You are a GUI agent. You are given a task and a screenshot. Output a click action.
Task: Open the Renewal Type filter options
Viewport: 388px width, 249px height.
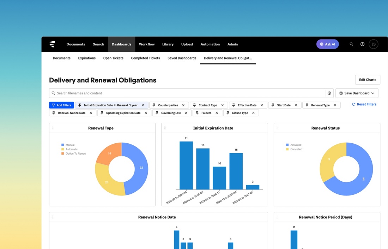pos(320,105)
